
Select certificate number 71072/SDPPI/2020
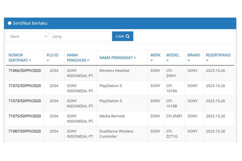click(x=25, y=86)
